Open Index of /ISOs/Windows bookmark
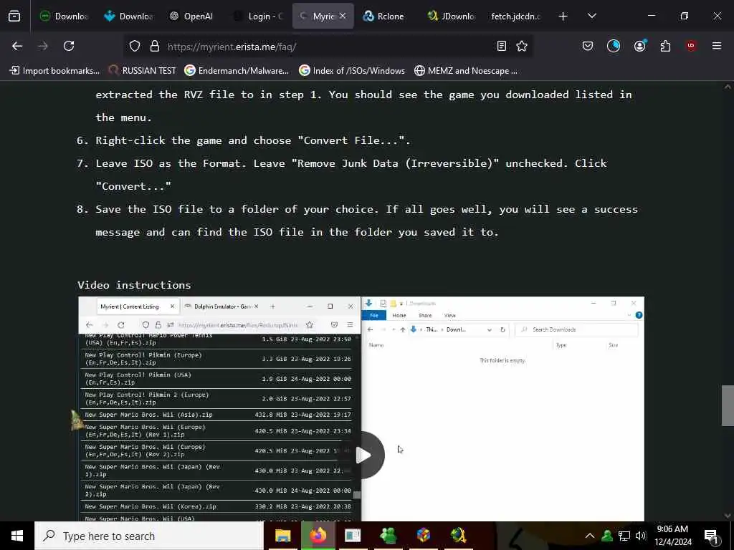This screenshot has width=734, height=550. (x=352, y=71)
